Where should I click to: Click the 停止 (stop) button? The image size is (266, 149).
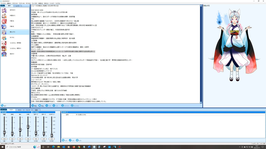pos(41,106)
